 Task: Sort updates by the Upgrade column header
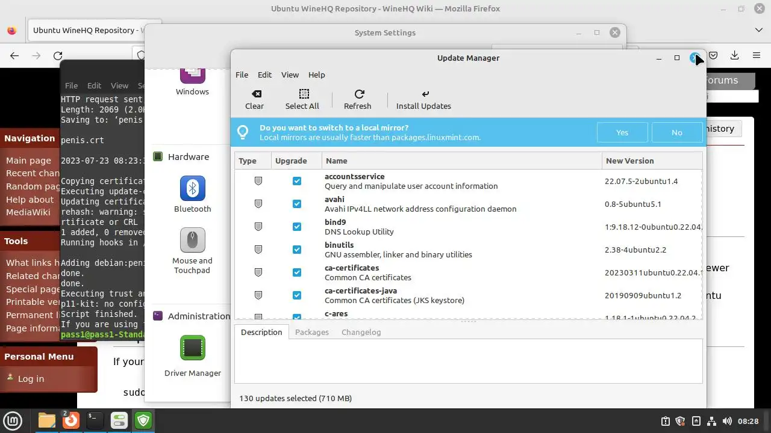tap(296, 161)
